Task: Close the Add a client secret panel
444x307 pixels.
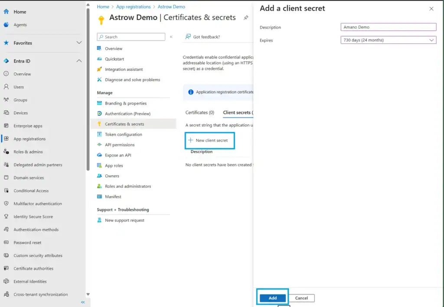Action: click(431, 9)
